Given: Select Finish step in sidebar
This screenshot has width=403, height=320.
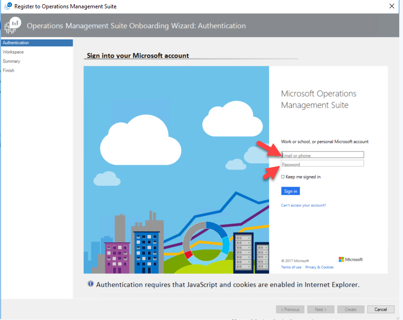Looking at the screenshot, I should (8, 70).
